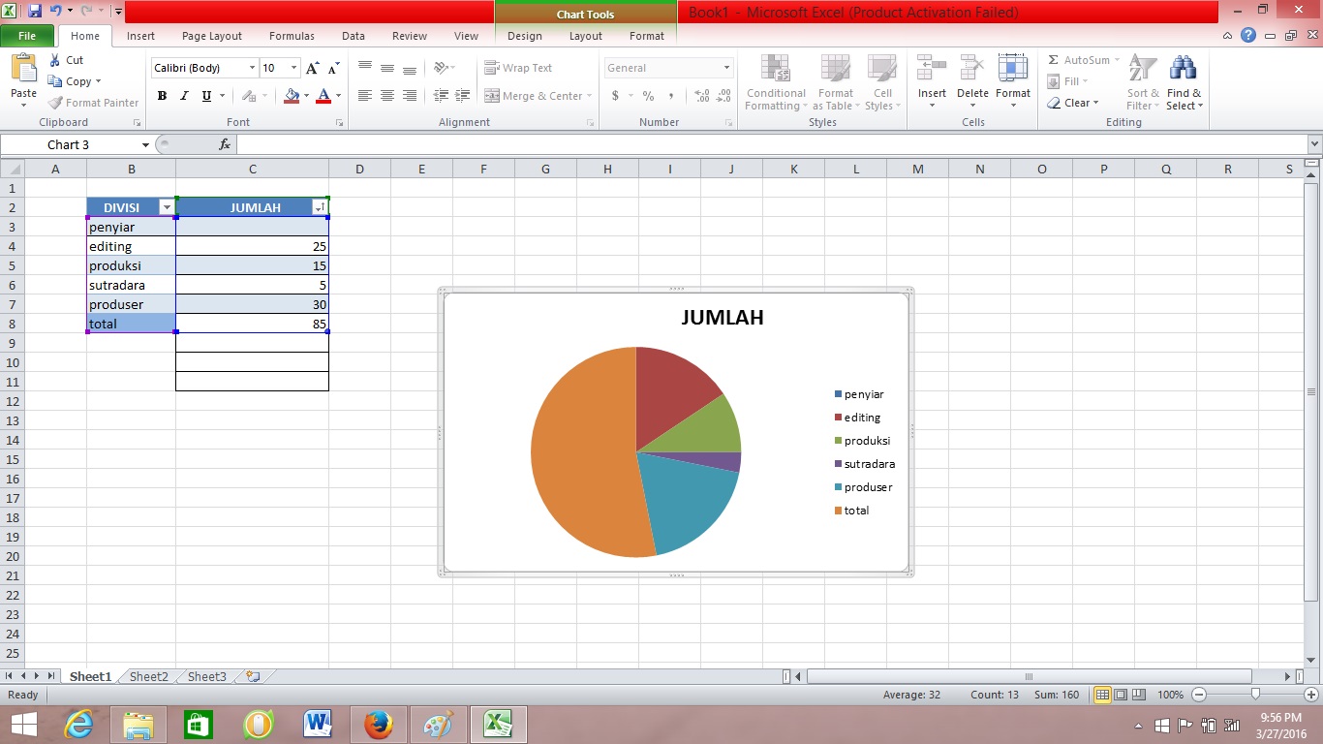The height and width of the screenshot is (744, 1323).
Task: Select the Format Painter tool
Action: pos(93,102)
